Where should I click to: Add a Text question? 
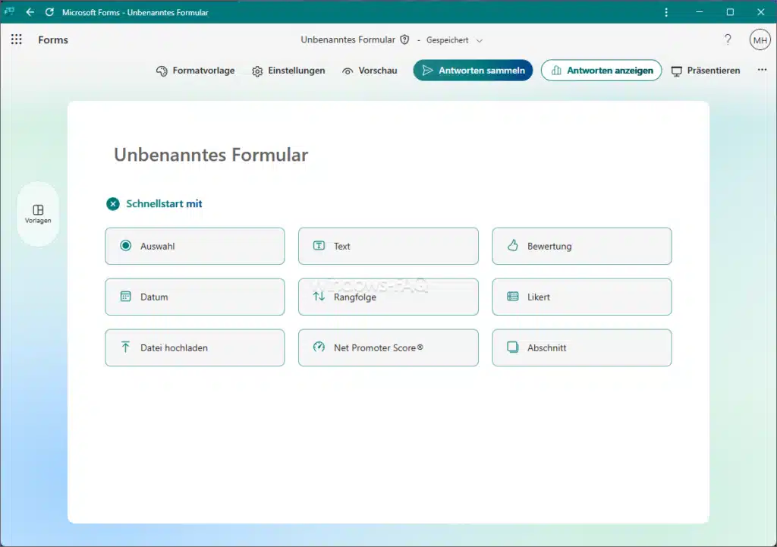388,247
